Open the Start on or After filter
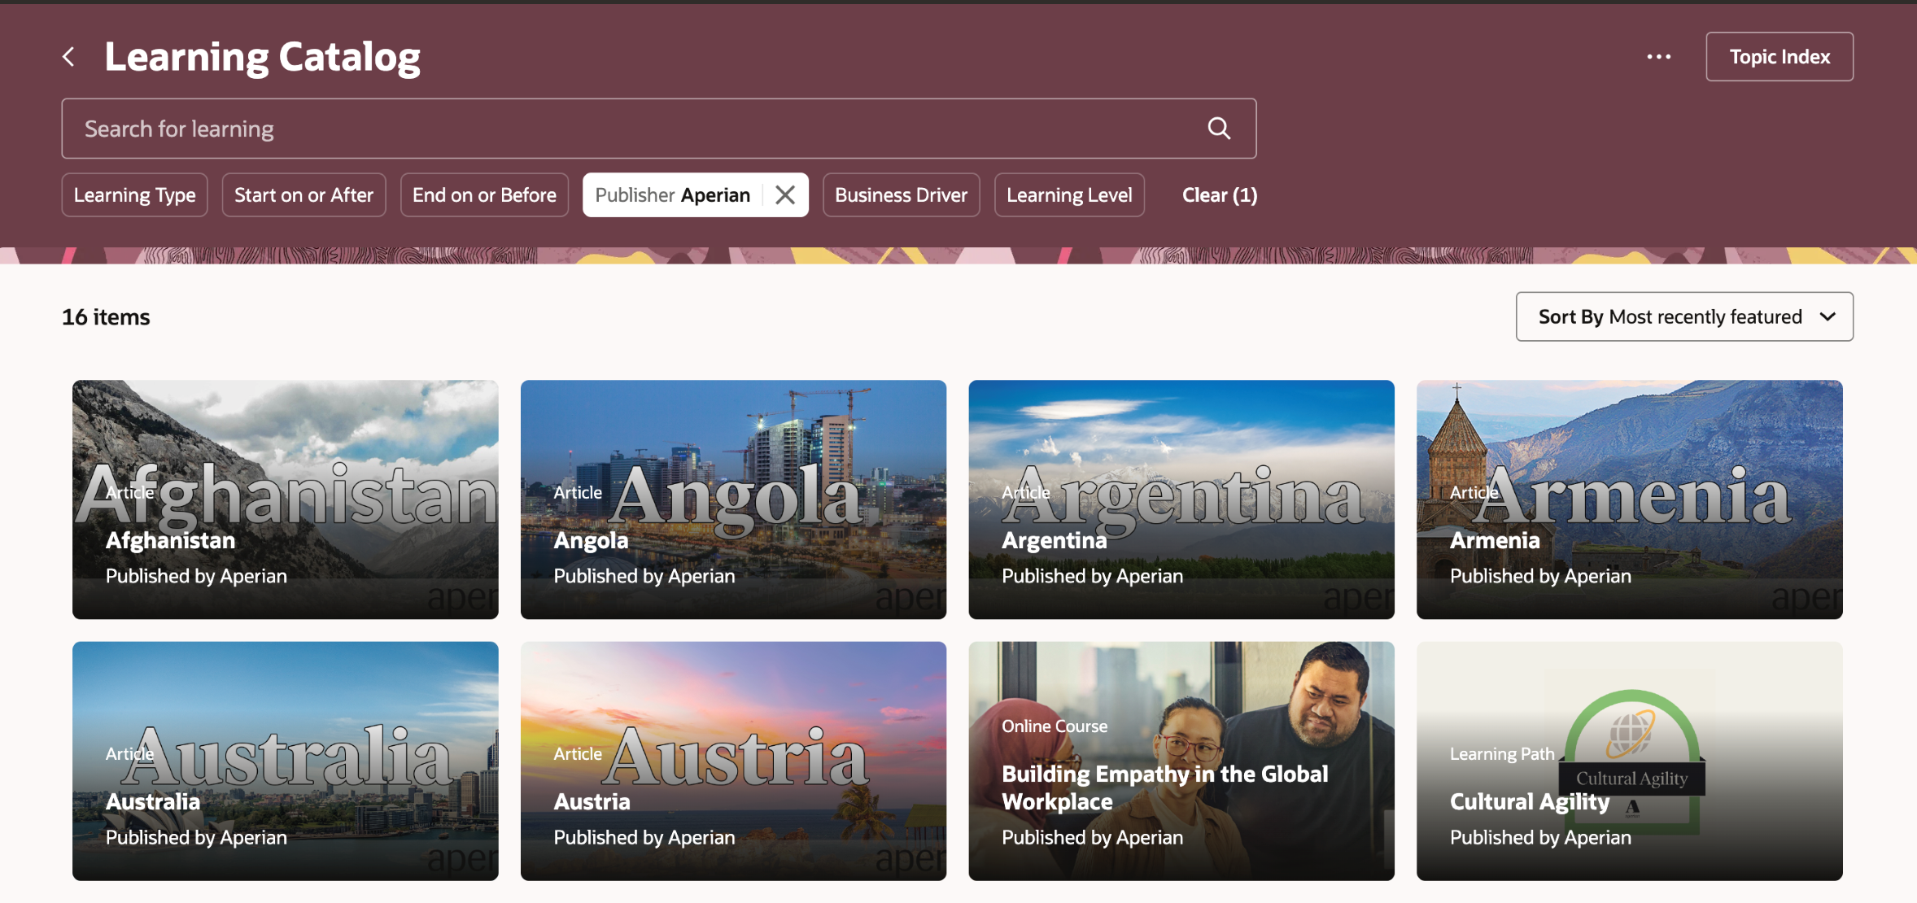 coord(303,195)
